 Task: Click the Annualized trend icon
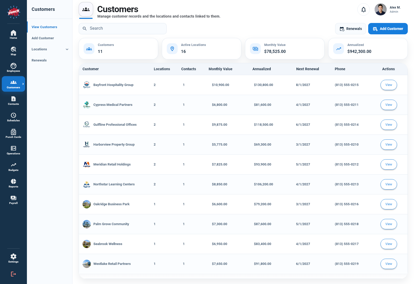coord(339,49)
